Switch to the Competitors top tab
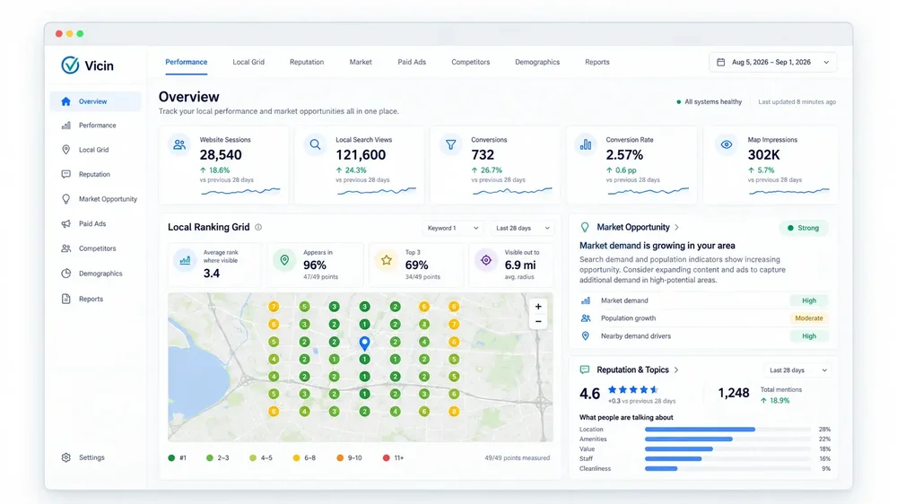Viewport: 897px width, 504px height. [470, 62]
